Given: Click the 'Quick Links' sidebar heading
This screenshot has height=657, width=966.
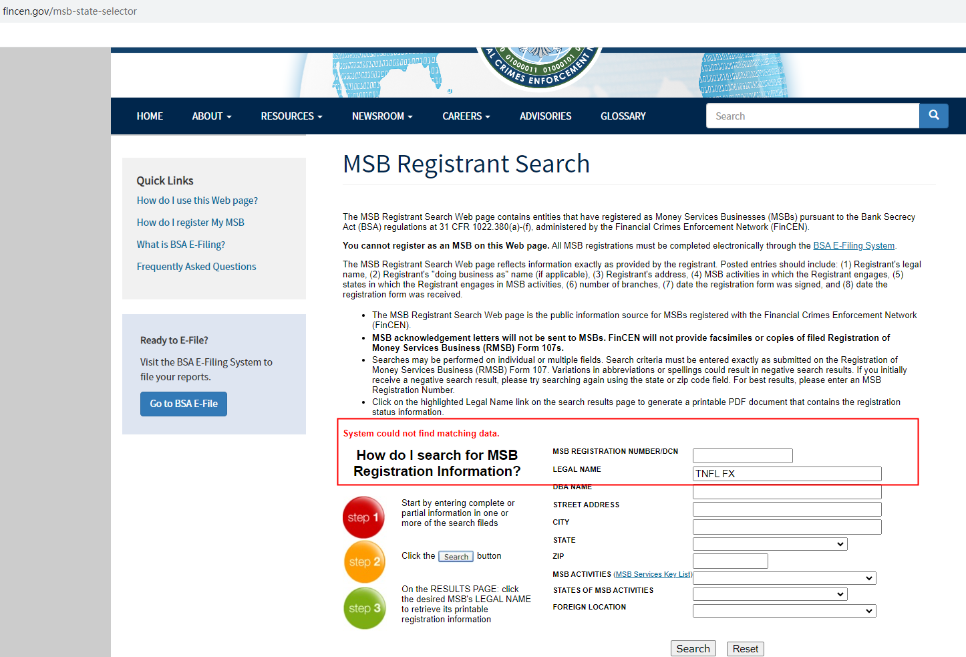Looking at the screenshot, I should 165,180.
